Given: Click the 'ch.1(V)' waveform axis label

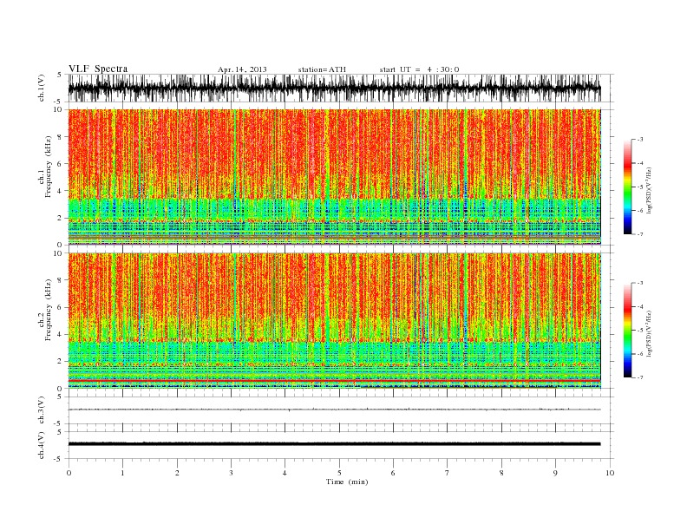Looking at the screenshot, I should tap(42, 88).
